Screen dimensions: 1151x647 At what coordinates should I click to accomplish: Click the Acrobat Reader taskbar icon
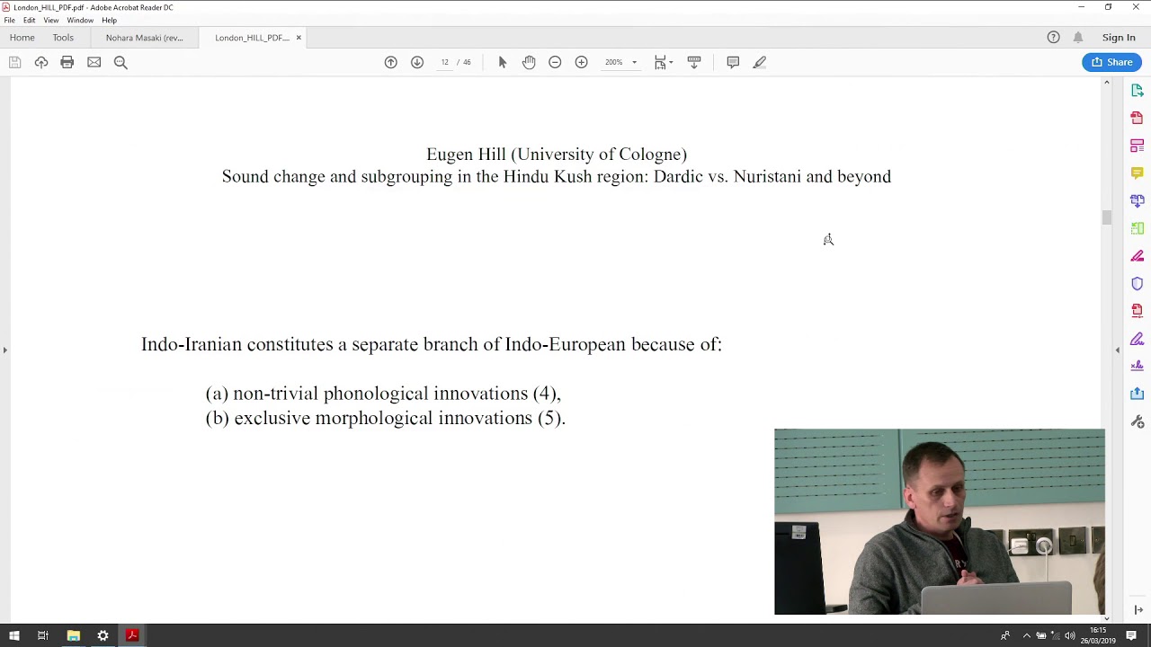tap(132, 635)
